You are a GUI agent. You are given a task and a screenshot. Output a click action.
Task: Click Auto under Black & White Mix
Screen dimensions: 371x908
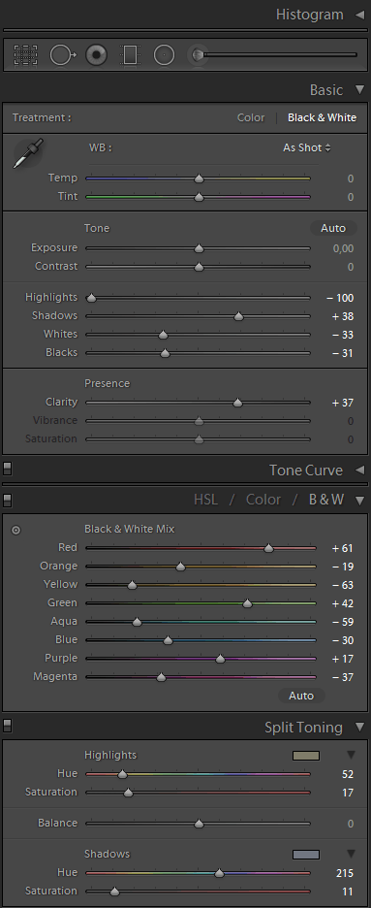[x=301, y=696]
